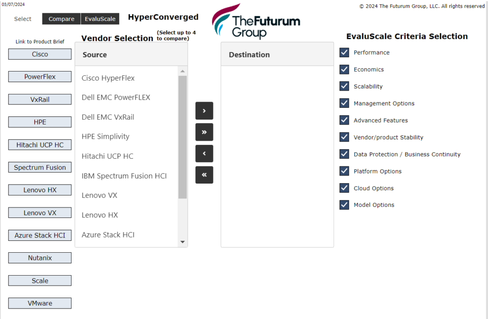Uncheck the Performance criteria

[x=344, y=52]
